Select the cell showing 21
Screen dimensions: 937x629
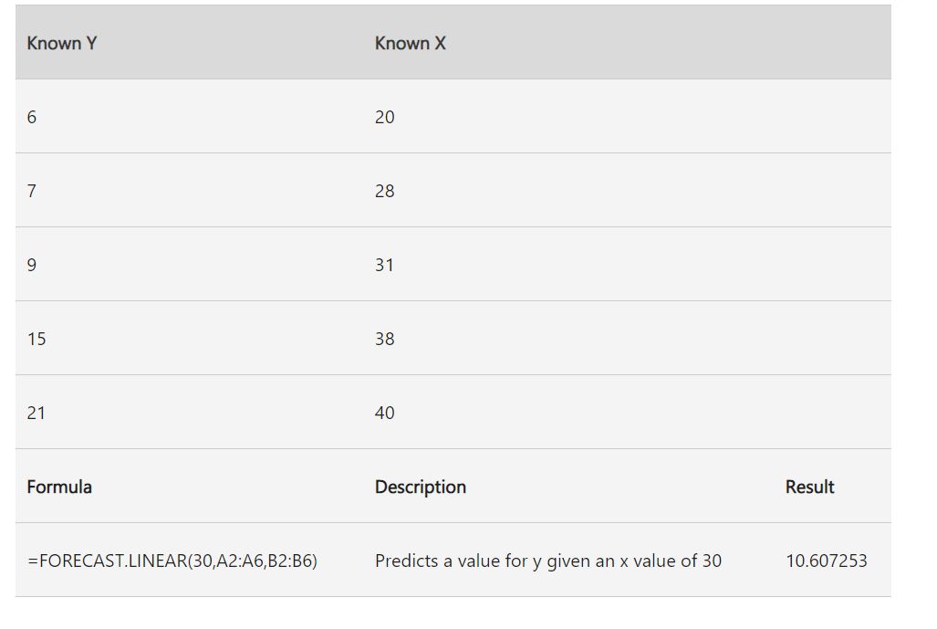click(x=36, y=413)
